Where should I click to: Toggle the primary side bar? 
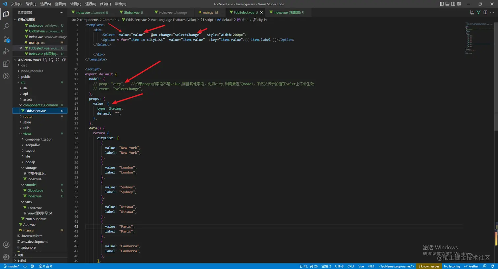[x=442, y=4]
